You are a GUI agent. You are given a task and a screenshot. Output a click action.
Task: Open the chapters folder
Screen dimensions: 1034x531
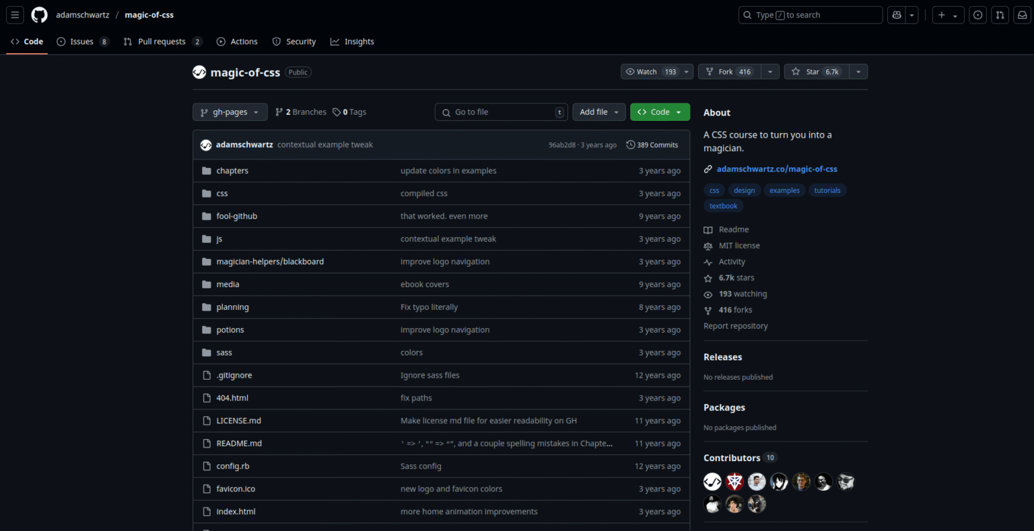[x=232, y=170]
